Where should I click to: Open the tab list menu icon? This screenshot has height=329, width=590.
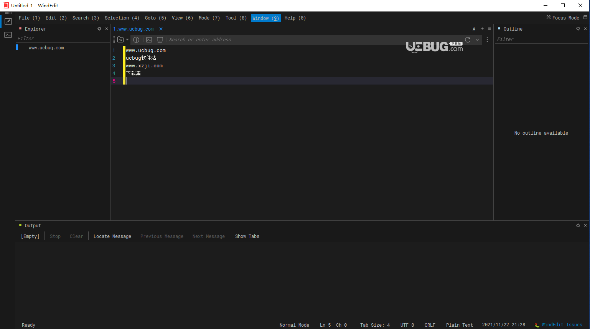point(489,29)
